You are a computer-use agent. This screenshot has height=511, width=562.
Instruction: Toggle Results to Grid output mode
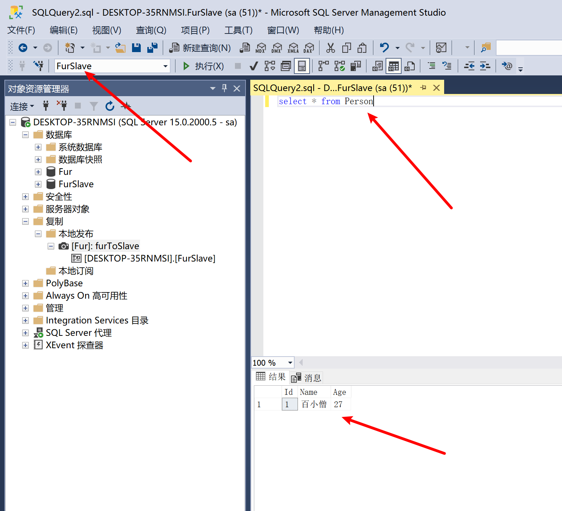tap(394, 66)
